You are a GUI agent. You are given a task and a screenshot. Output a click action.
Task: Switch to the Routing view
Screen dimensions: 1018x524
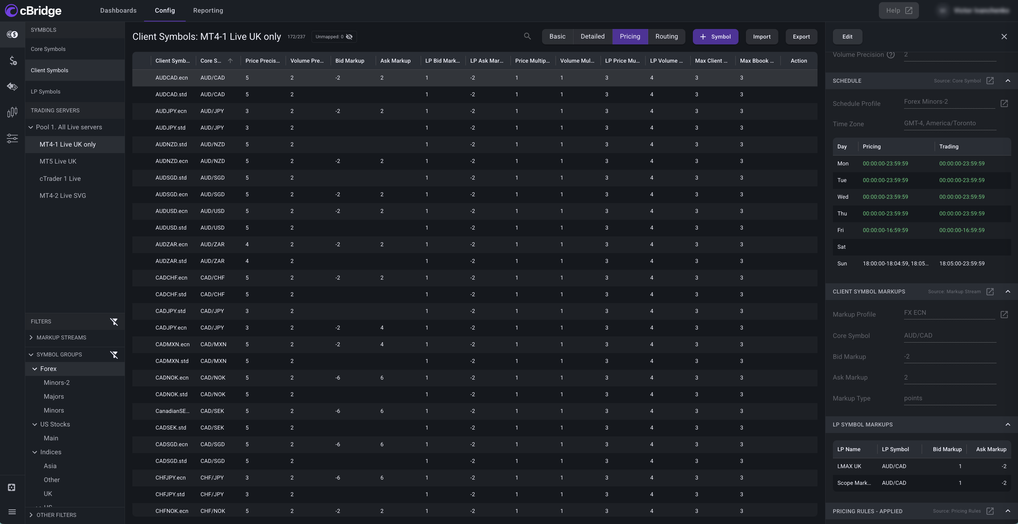[666, 37]
